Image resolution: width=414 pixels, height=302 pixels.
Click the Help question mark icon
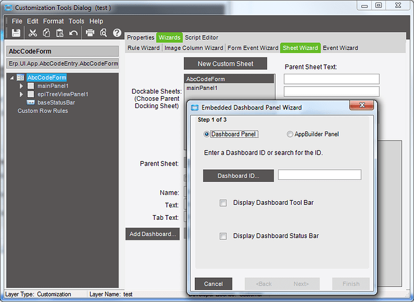[117, 33]
